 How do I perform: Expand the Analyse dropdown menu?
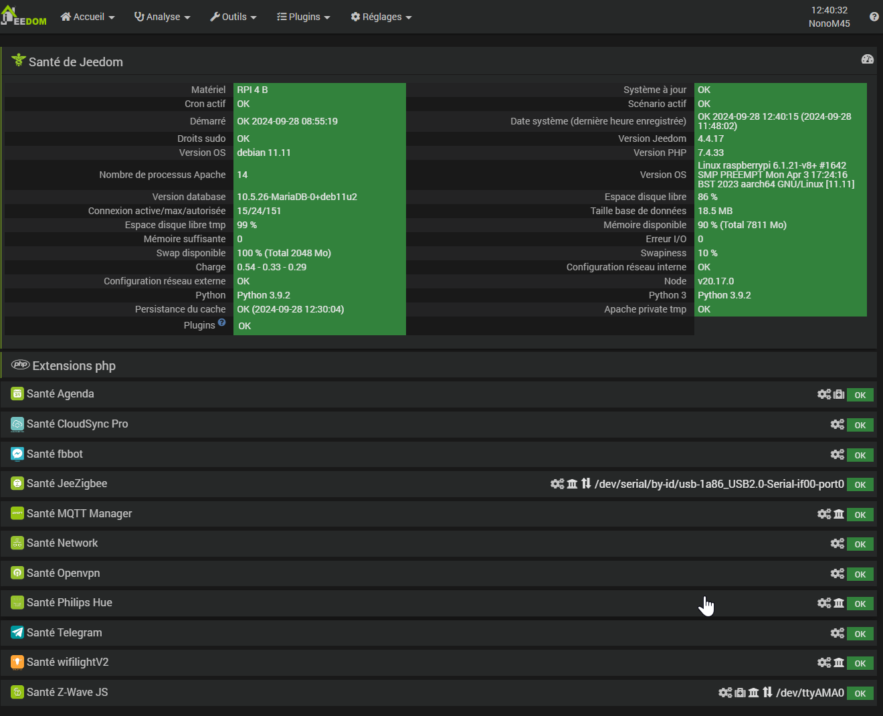coord(163,17)
